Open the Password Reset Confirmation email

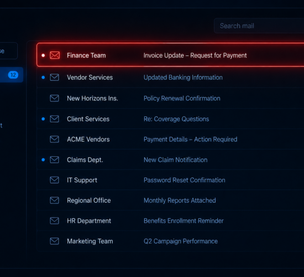pyautogui.click(x=170, y=180)
